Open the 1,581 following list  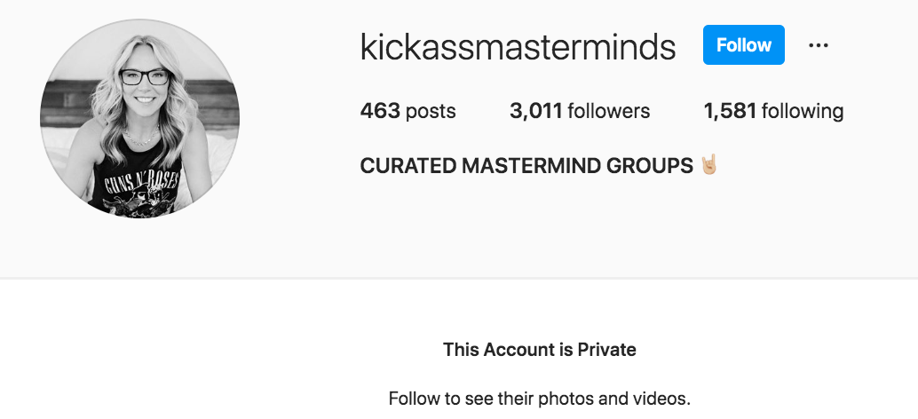click(x=772, y=111)
